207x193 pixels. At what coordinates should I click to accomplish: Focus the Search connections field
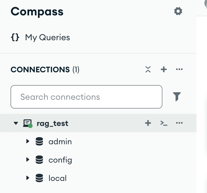point(86,97)
